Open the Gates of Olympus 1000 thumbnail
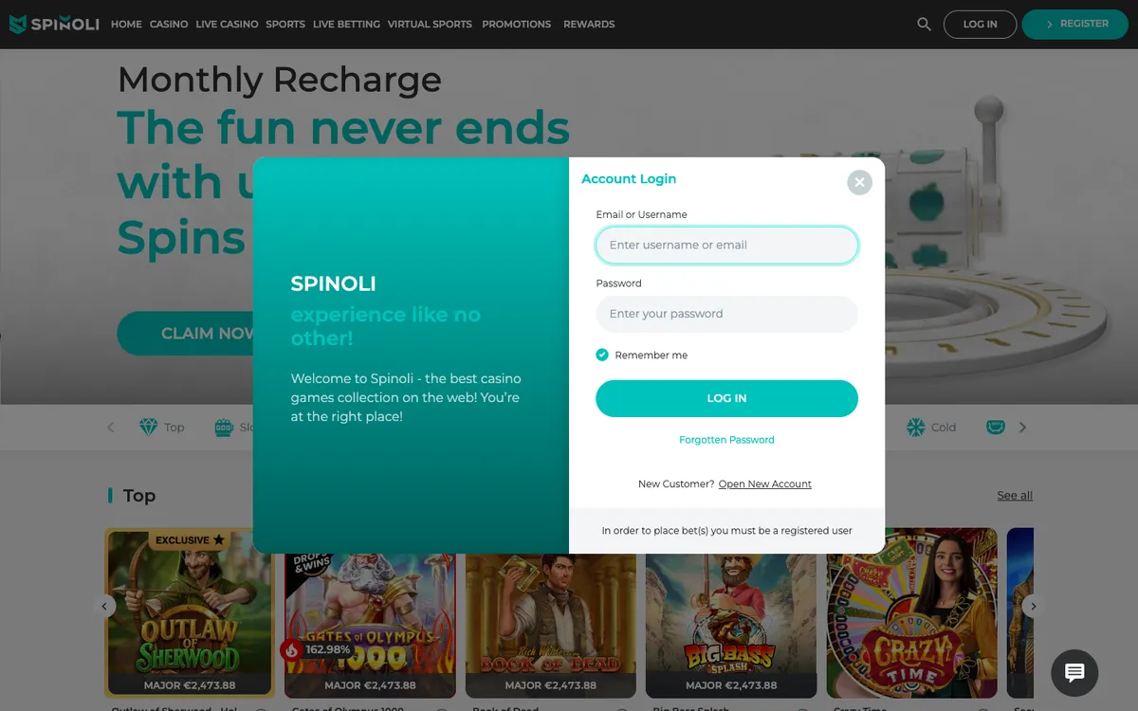The width and height of the screenshot is (1138, 711). coord(371,624)
